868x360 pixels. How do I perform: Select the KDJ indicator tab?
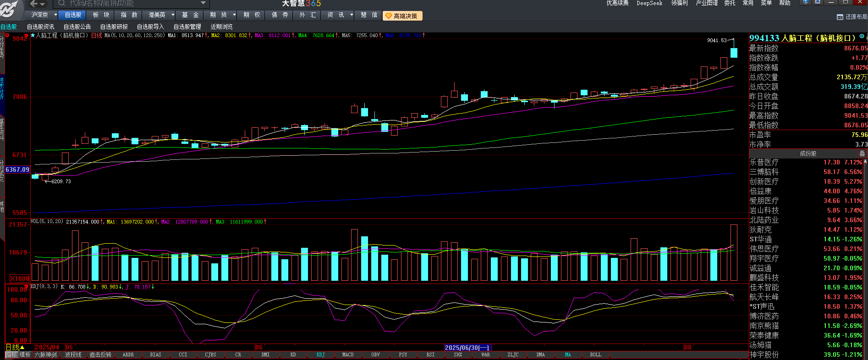[x=320, y=355]
